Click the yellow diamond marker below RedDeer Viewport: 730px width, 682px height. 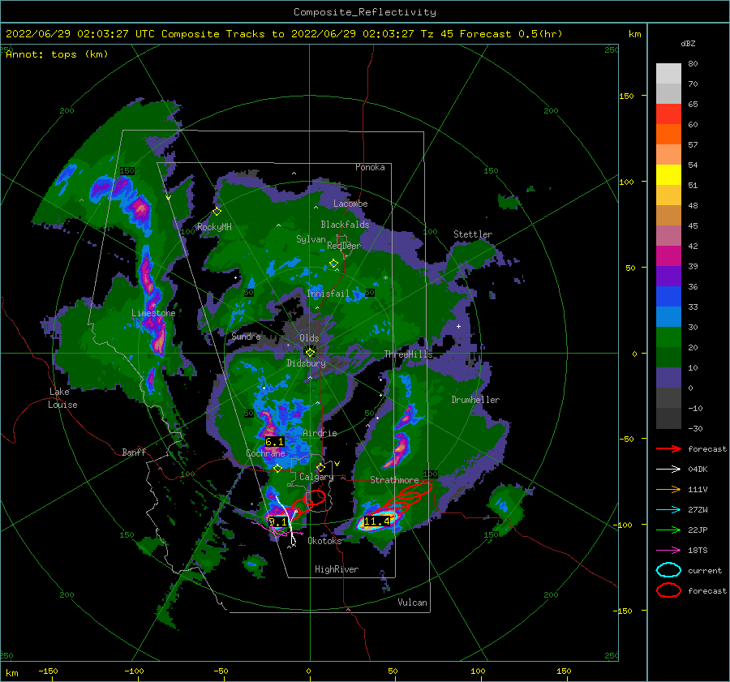(333, 264)
